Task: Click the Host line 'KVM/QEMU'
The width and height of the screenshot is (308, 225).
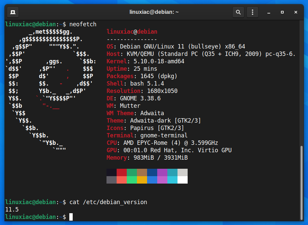Action: [140, 54]
